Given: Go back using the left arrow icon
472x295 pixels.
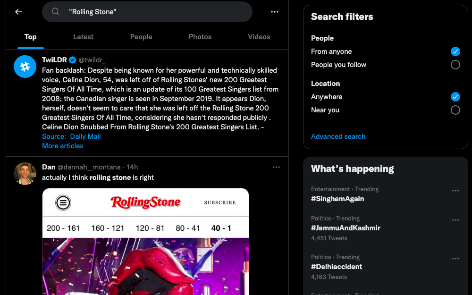Looking at the screenshot, I should click(x=19, y=12).
